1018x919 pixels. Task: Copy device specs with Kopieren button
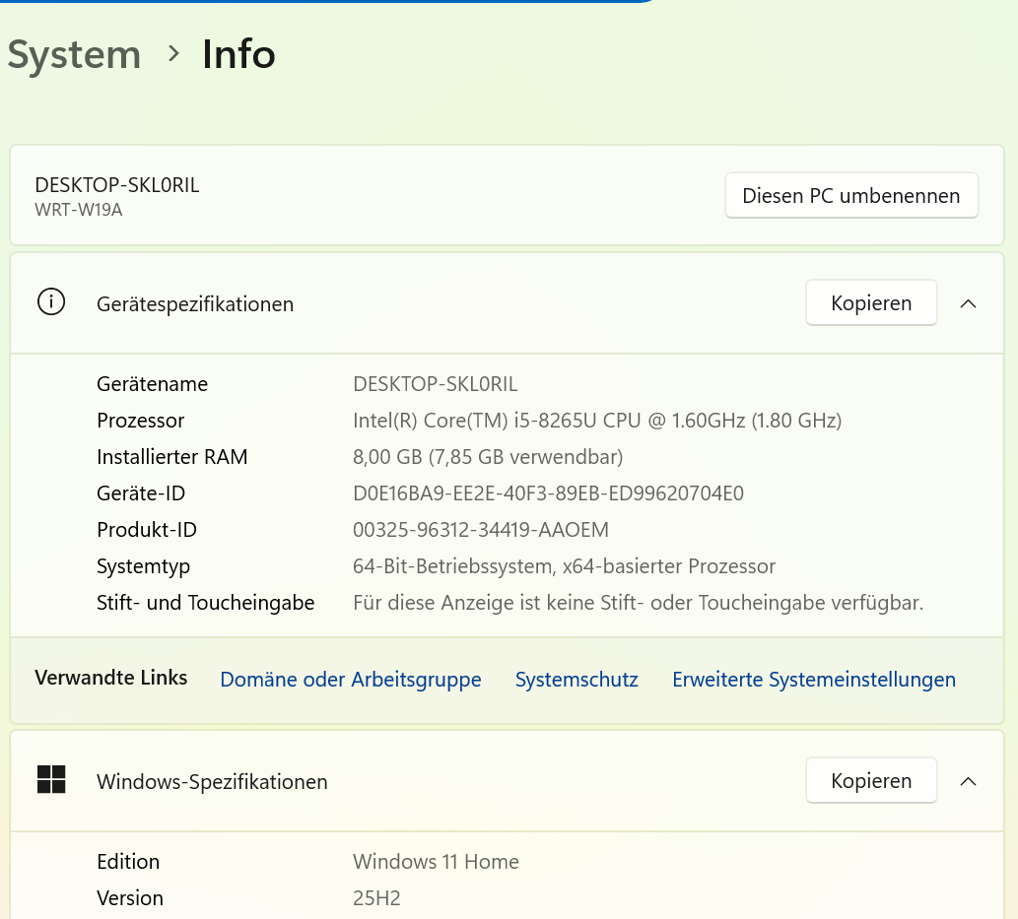[x=871, y=303]
